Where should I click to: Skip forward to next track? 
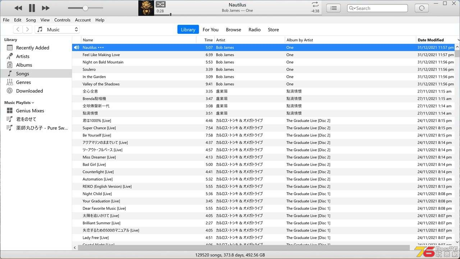46,8
